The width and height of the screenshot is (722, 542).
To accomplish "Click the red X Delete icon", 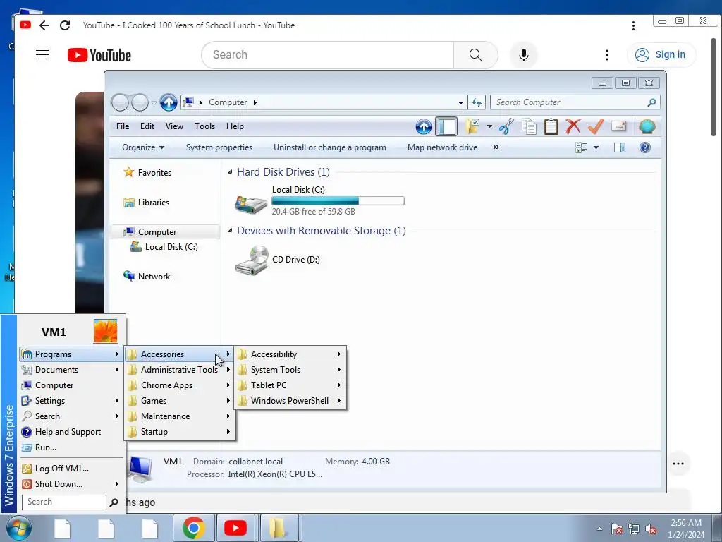I will pyautogui.click(x=573, y=126).
